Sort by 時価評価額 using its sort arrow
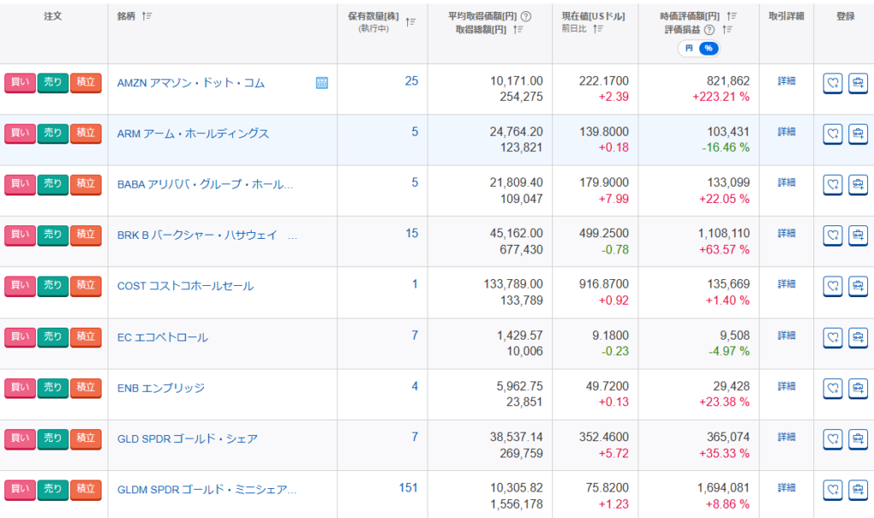The image size is (874, 518). click(x=732, y=16)
